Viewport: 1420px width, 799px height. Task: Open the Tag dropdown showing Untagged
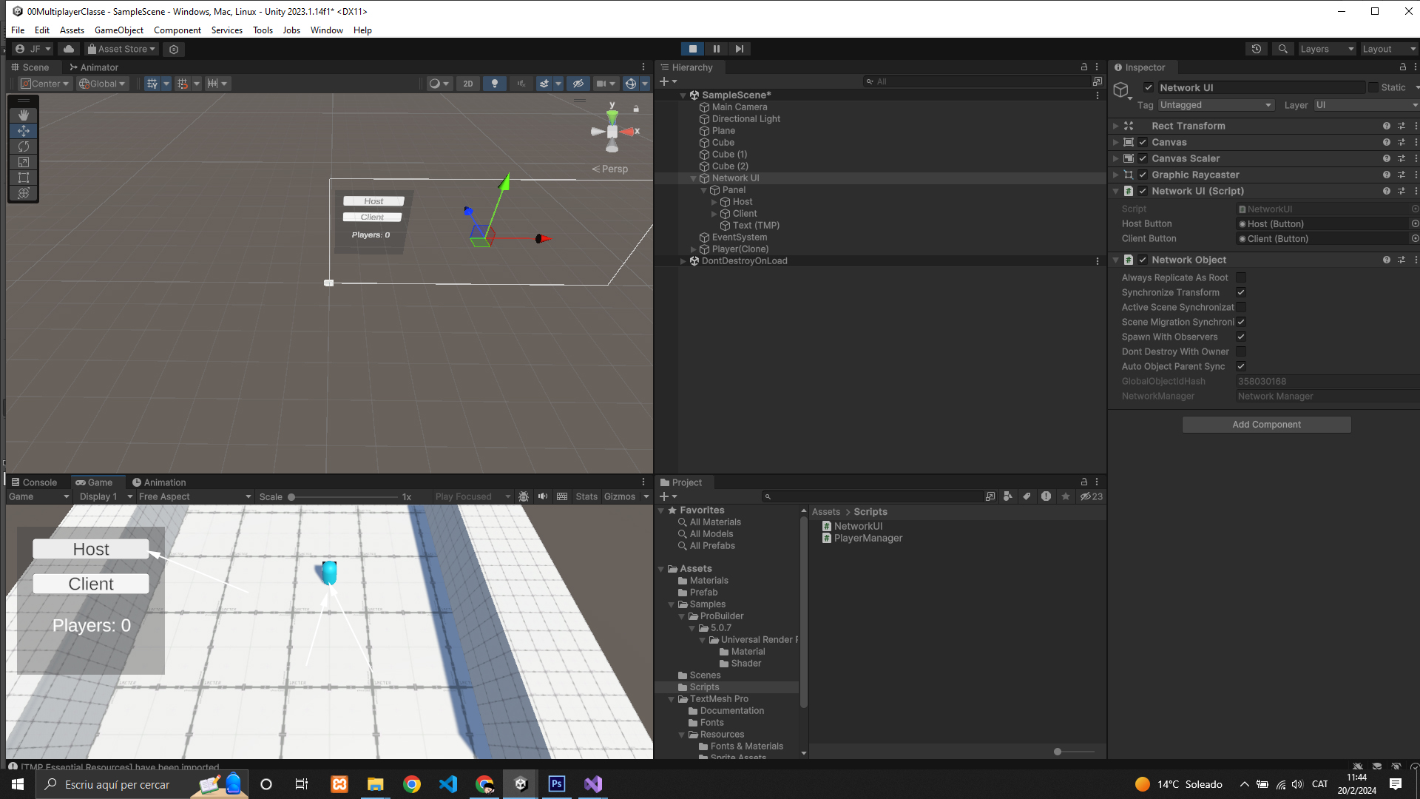[x=1216, y=105]
